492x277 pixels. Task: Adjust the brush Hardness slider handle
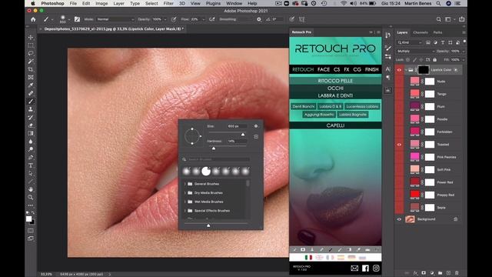tap(214, 149)
